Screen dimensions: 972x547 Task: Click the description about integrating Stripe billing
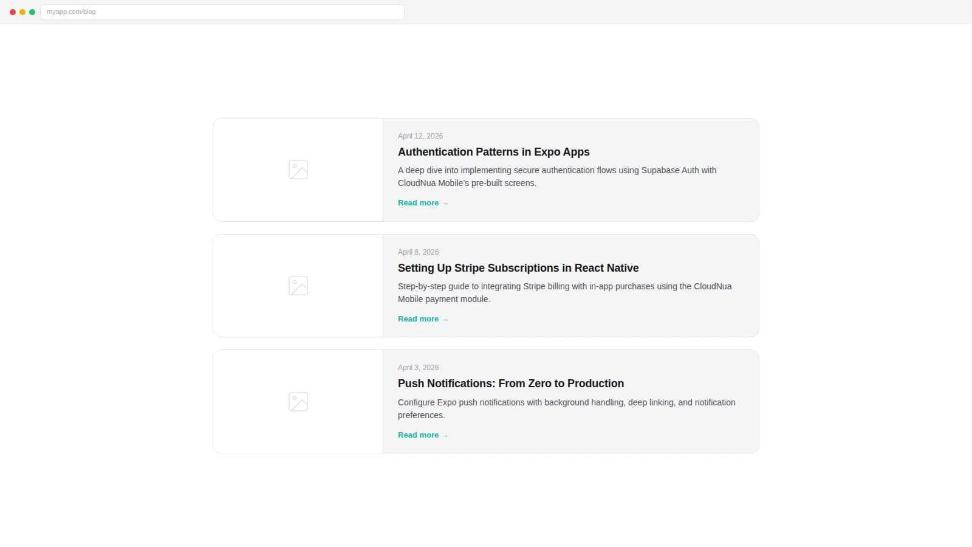[x=565, y=292]
